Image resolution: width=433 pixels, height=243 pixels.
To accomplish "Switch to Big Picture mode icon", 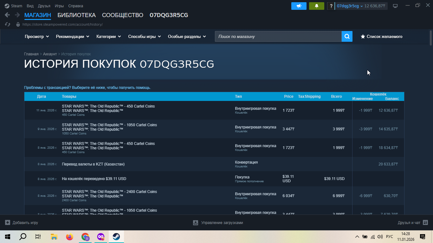I will [x=395, y=6].
